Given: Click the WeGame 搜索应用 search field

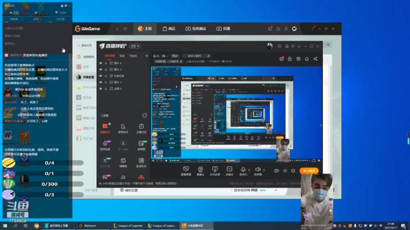Looking at the screenshot, I should coord(85,45).
